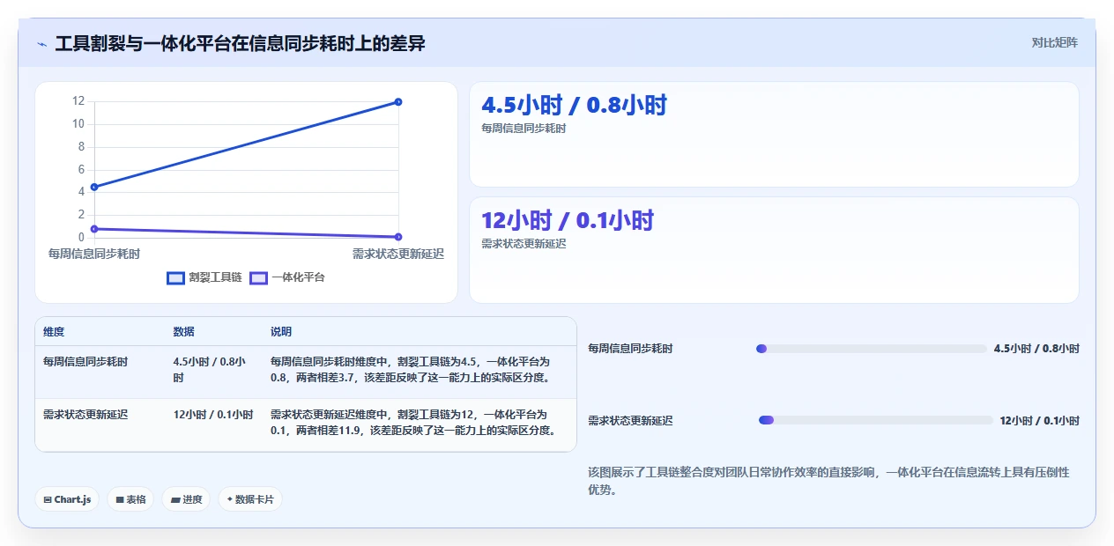1114x546 pixels.
Task: Toggle the 割裂工具链 legend swatch
Action: tap(175, 277)
